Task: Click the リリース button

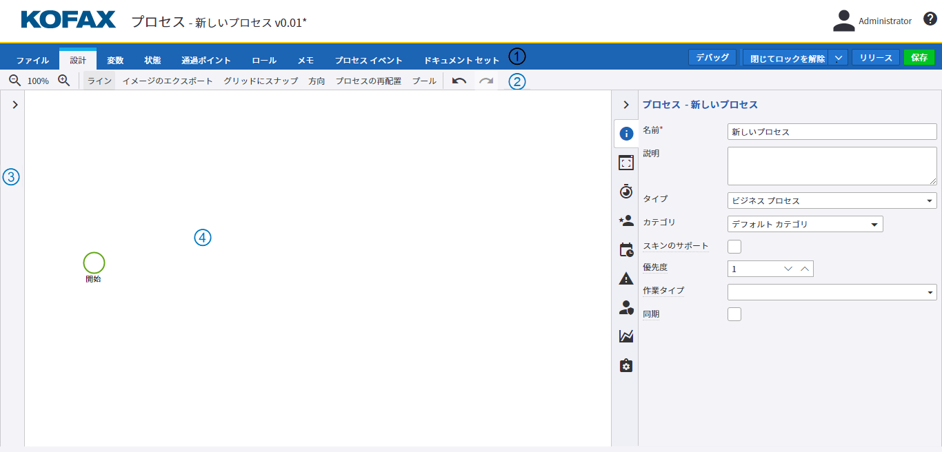Action: tap(876, 57)
